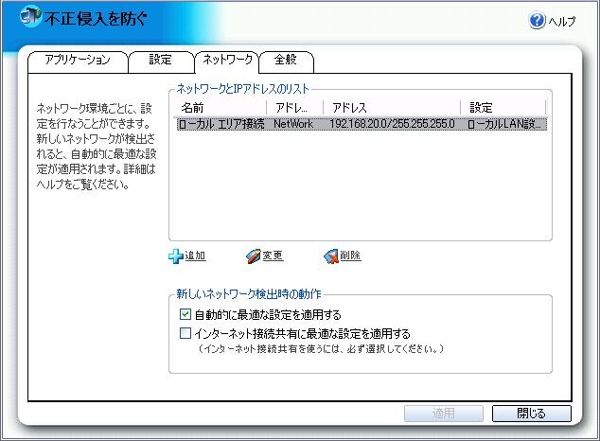The height and width of the screenshot is (441, 600).
Task: Click the 閉じる close button
Action: (x=532, y=414)
